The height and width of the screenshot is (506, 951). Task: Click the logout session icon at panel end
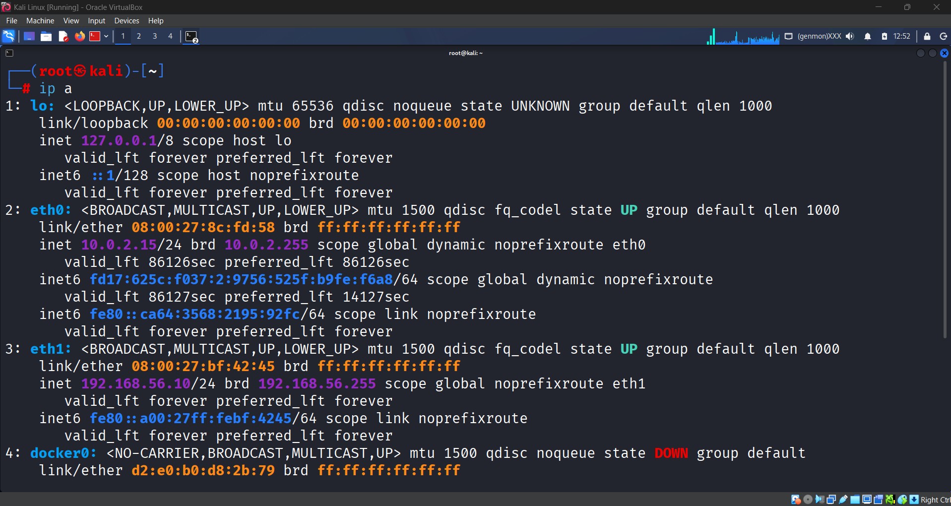(944, 36)
